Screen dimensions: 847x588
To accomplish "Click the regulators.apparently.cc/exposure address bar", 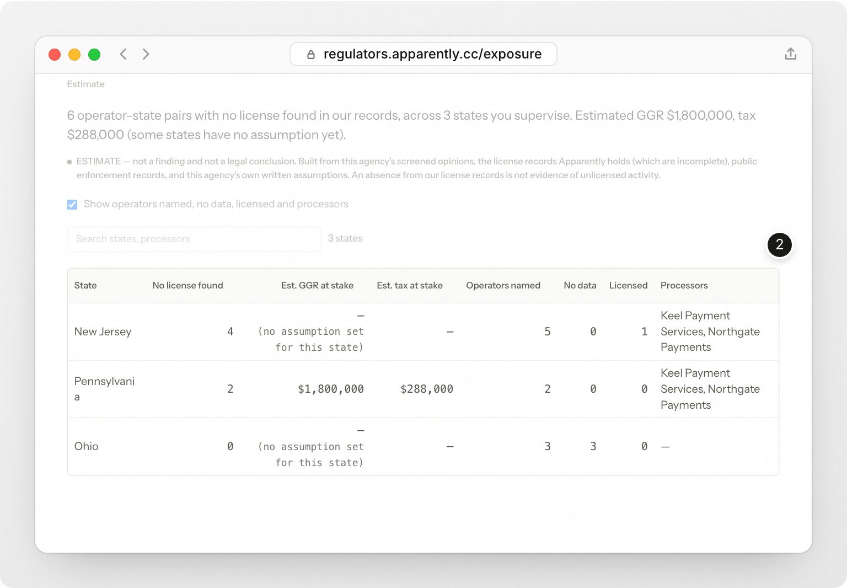I will pos(423,54).
